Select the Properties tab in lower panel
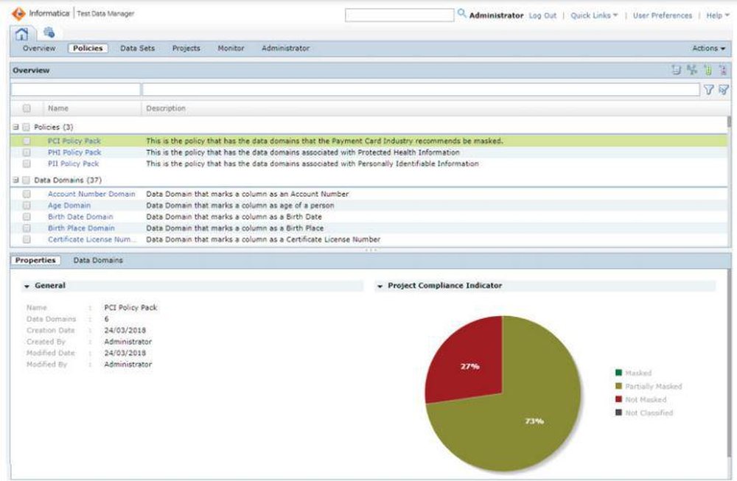737x481 pixels. click(x=35, y=260)
